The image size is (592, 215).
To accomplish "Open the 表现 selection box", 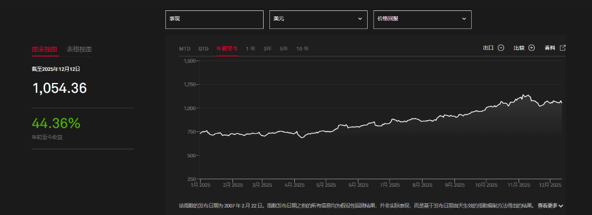I will [x=214, y=20].
